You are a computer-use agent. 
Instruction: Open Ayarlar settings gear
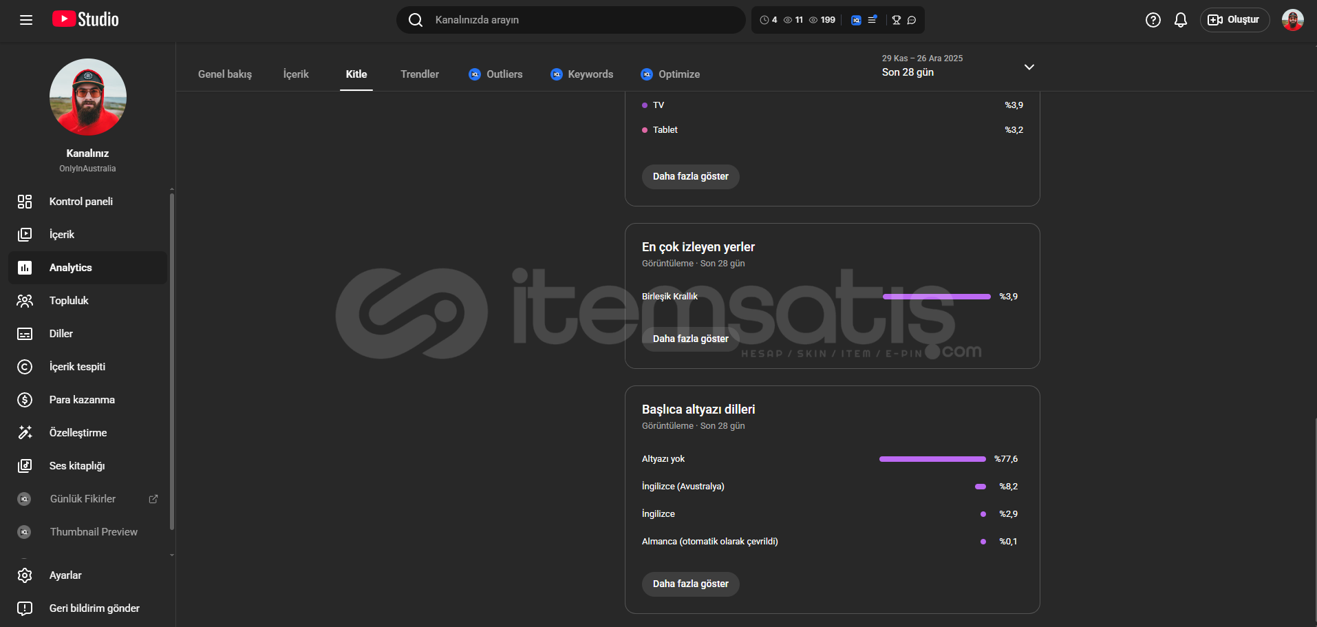65,575
